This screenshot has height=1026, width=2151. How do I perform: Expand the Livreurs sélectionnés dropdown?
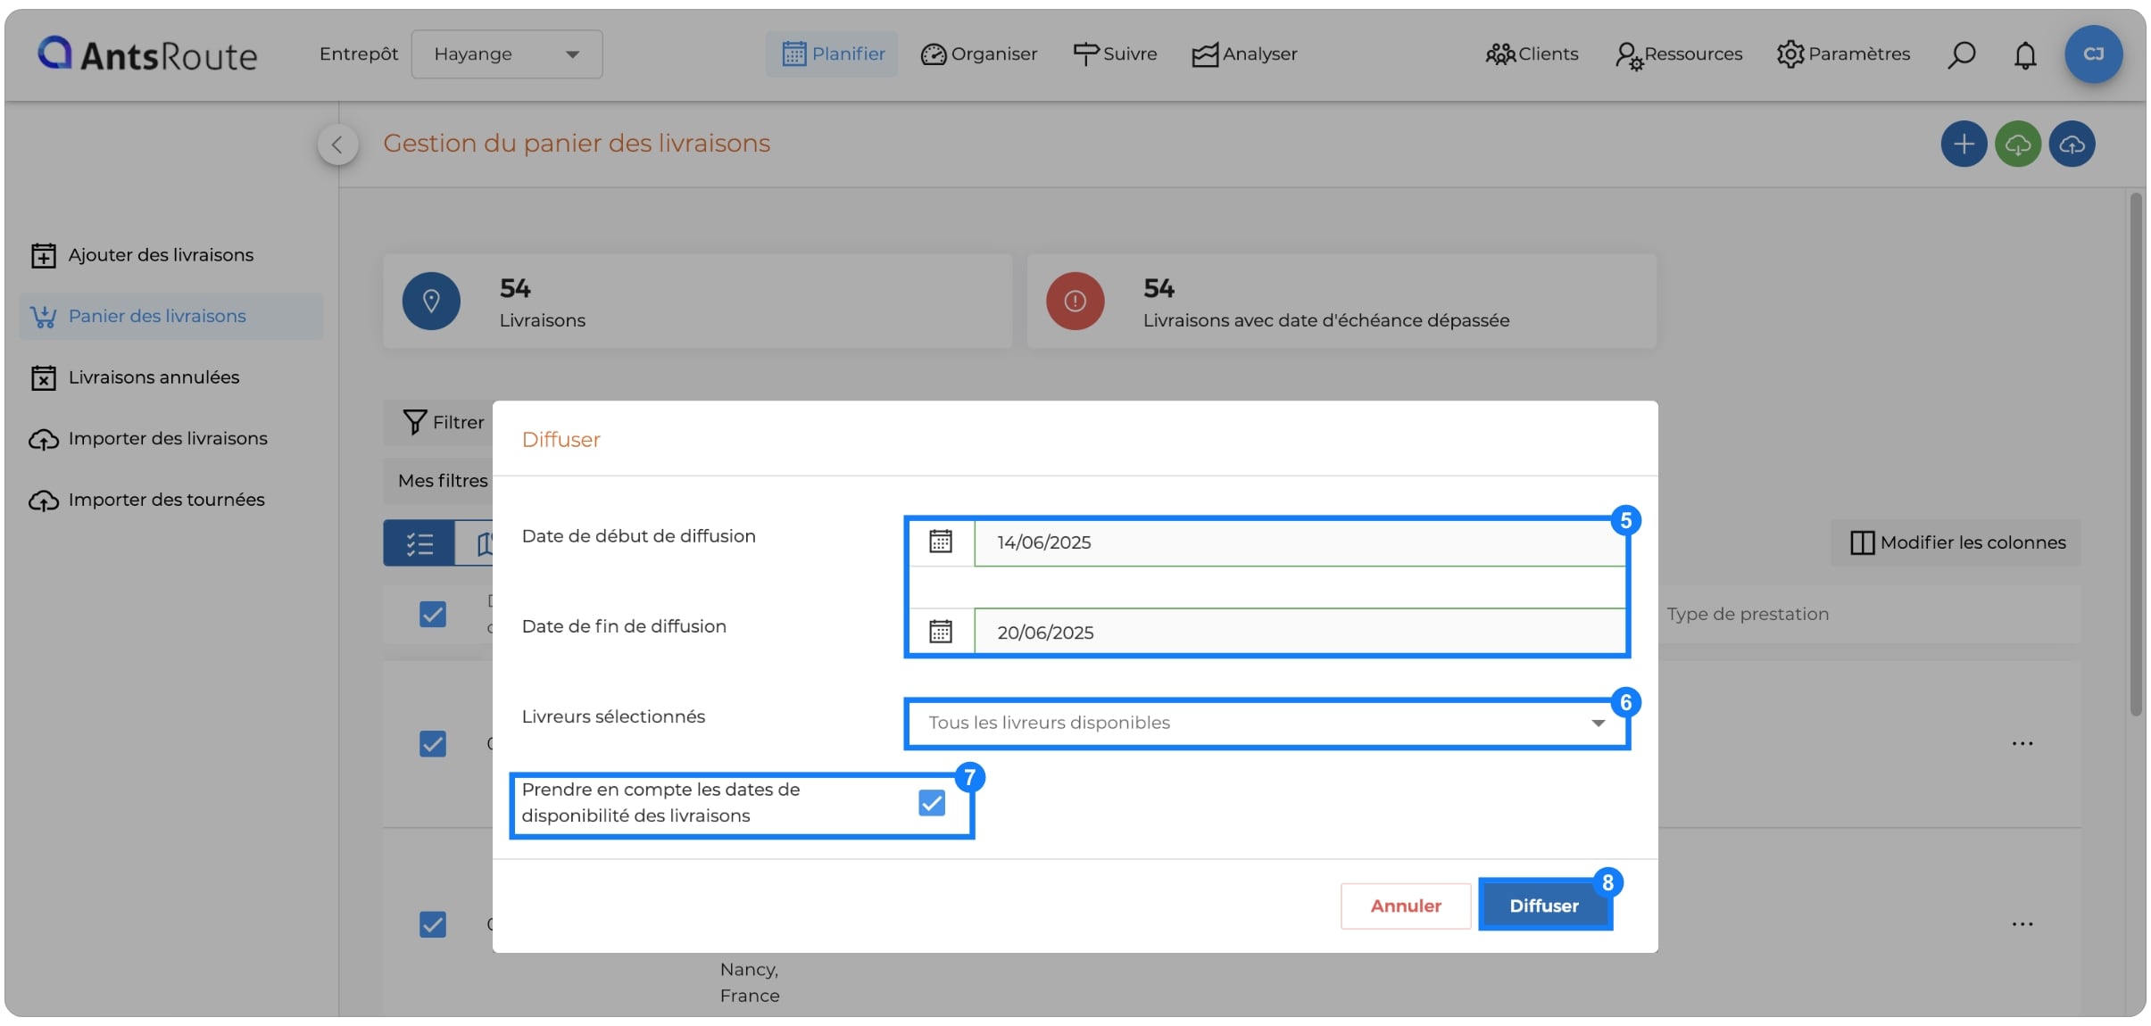pyautogui.click(x=1267, y=723)
